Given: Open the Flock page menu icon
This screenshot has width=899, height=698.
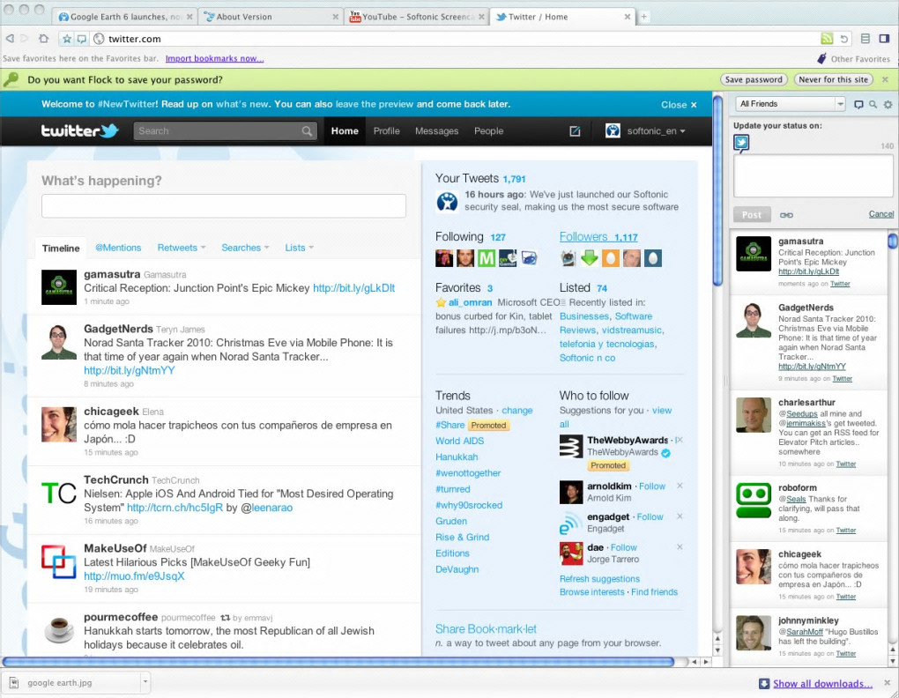Looking at the screenshot, I should point(866,39).
